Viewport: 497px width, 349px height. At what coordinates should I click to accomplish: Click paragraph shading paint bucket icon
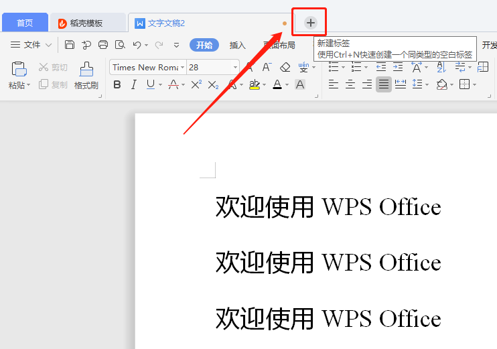441,84
